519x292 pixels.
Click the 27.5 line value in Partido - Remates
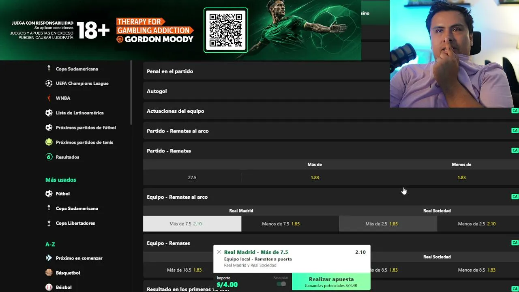(192, 178)
